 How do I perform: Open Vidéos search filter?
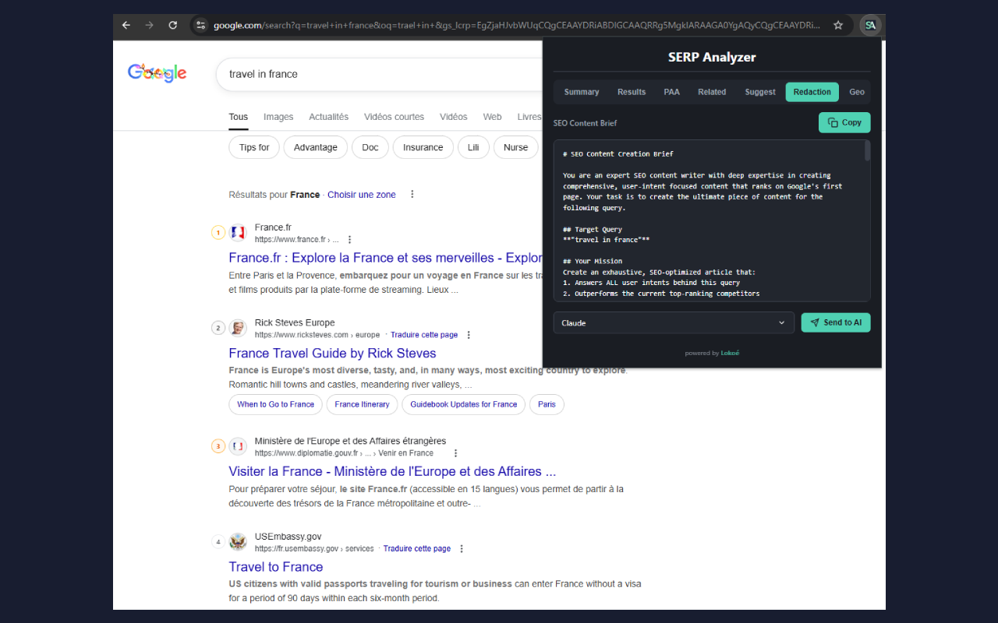[454, 117]
